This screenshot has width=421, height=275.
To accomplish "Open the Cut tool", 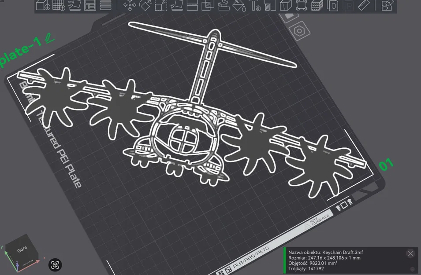I will click(192, 6).
